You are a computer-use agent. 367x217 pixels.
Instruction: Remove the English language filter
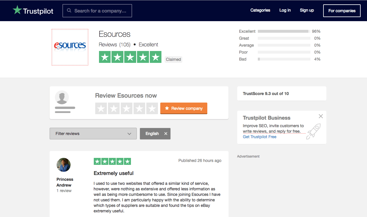[166, 134]
